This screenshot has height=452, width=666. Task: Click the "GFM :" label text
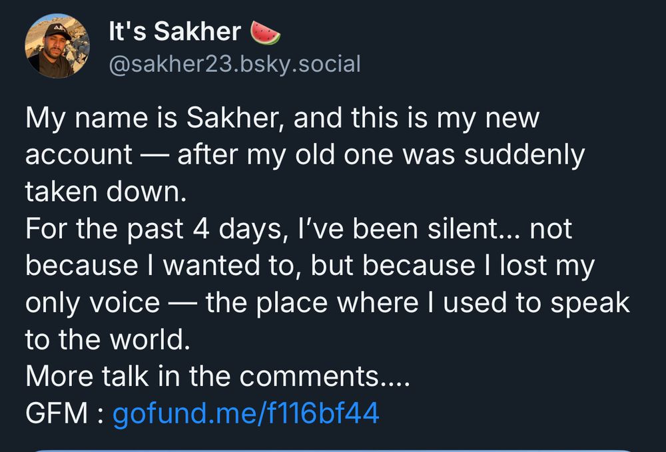pyautogui.click(x=65, y=413)
